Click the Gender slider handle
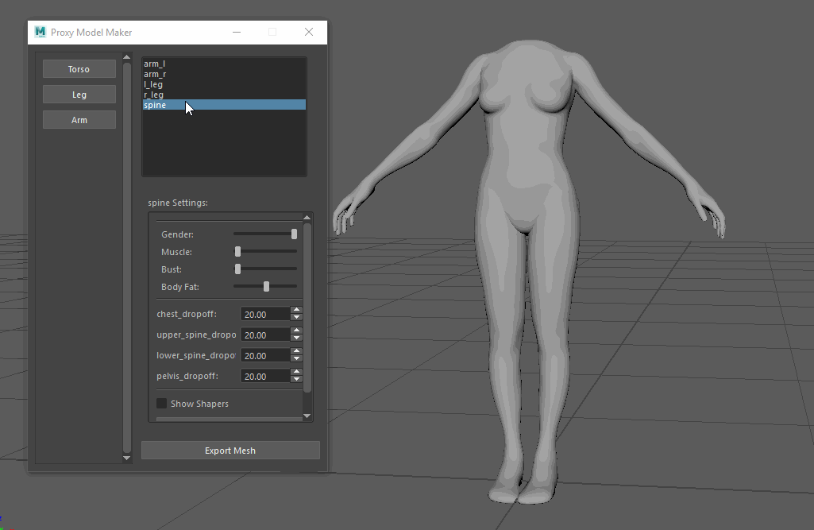Image resolution: width=814 pixels, height=530 pixels. coord(294,234)
